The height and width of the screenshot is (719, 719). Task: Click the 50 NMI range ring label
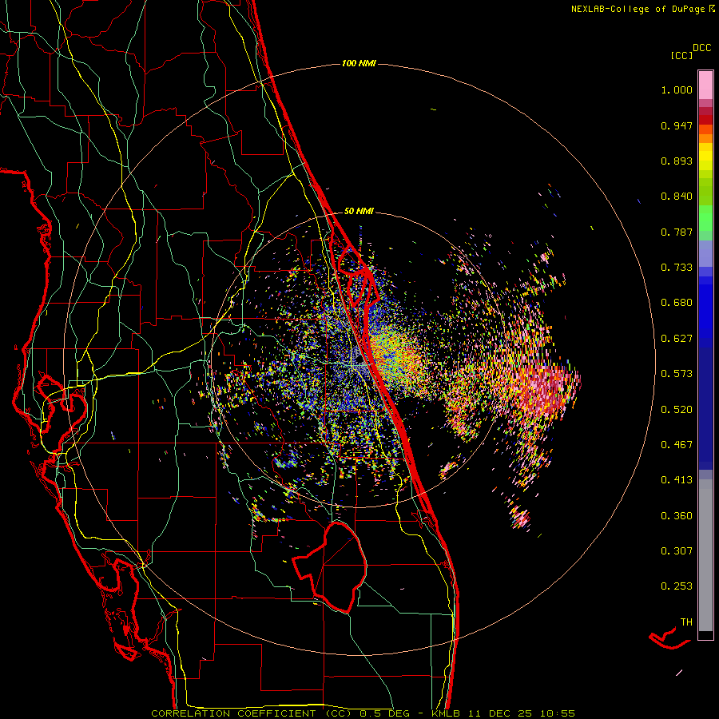[359, 211]
